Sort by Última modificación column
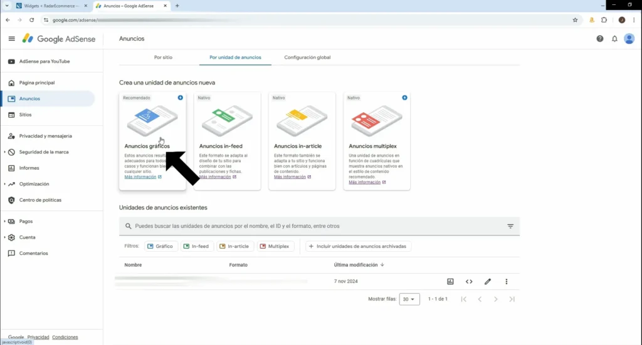Image resolution: width=642 pixels, height=345 pixels. point(359,265)
